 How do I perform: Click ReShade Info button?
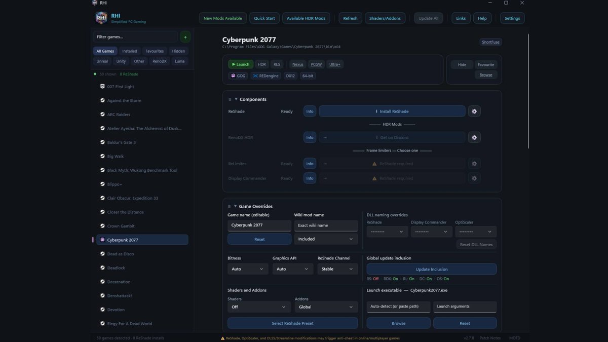coord(310,111)
